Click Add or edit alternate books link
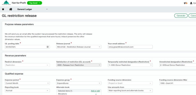The height and width of the screenshot is (95, 196). tap(95, 91)
